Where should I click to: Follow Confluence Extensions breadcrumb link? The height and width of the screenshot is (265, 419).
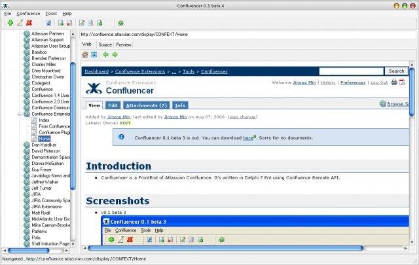140,71
